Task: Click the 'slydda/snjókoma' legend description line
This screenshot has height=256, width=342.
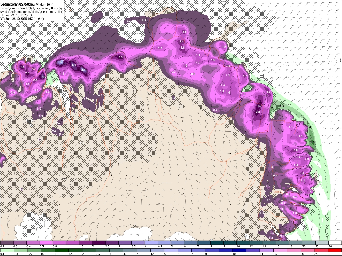Action: (x=32, y=12)
